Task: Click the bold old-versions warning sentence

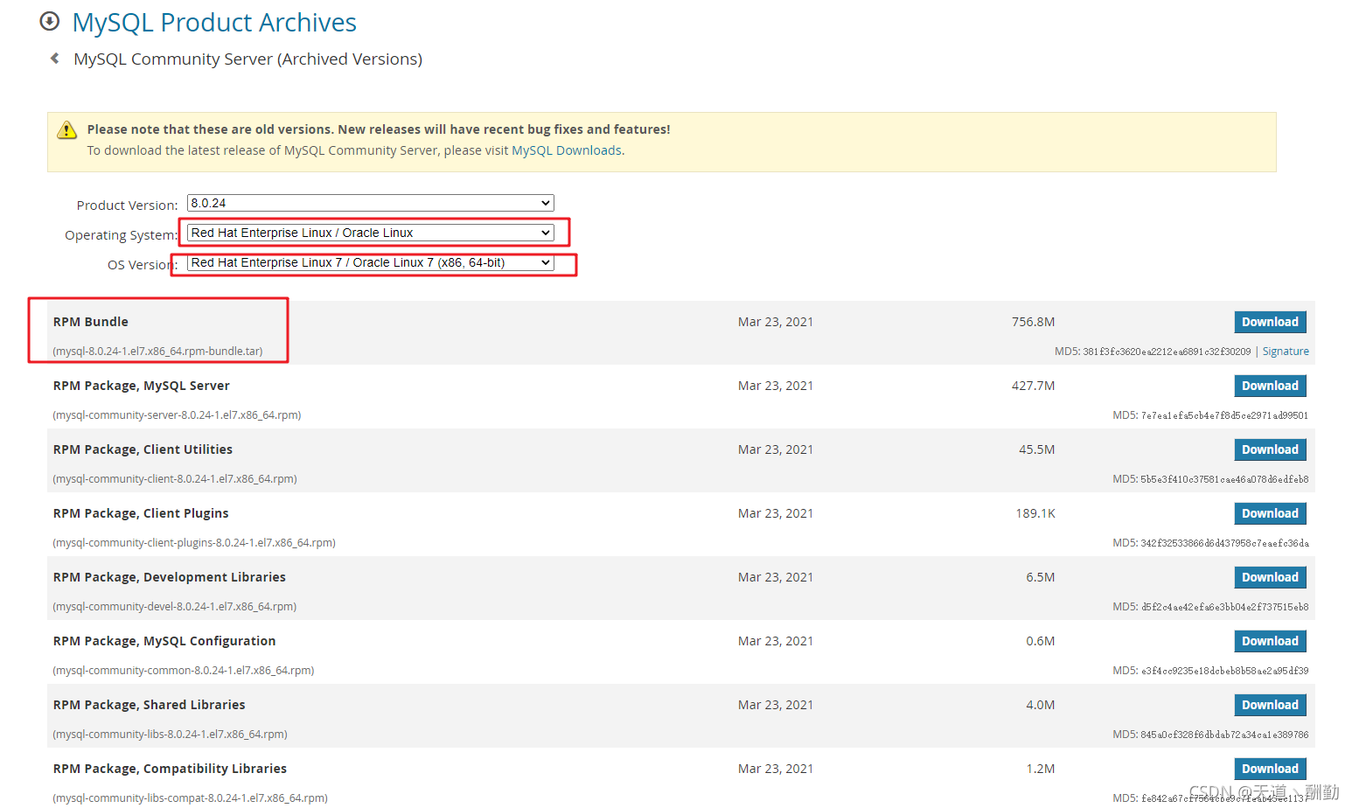Action: click(379, 129)
